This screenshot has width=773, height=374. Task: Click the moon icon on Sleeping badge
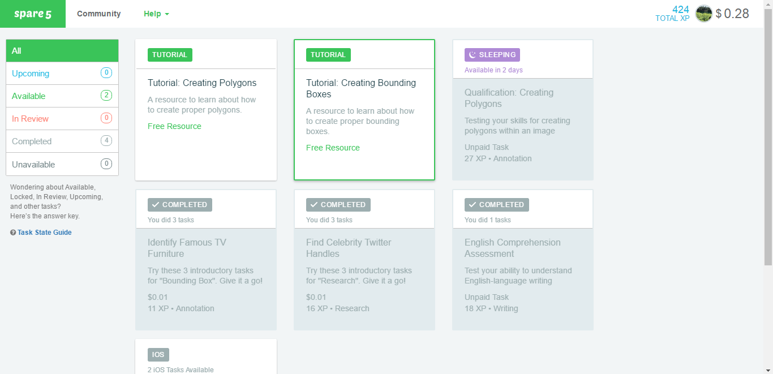pos(473,55)
